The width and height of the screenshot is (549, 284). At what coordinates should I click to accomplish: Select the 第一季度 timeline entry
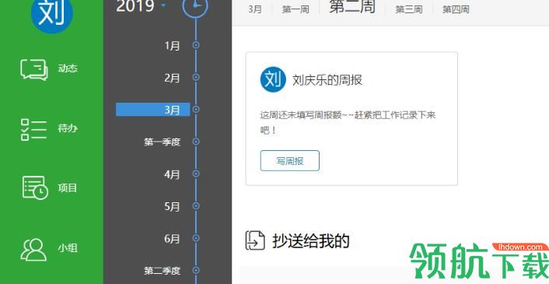[x=162, y=142]
